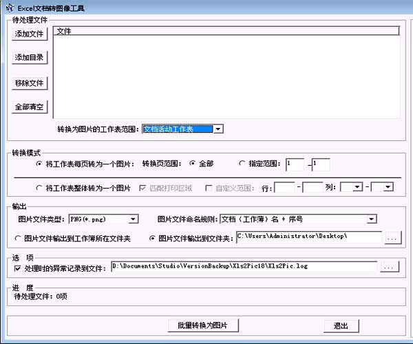
Task: Click the output folder path Desktop field
Action: [x=309, y=237]
